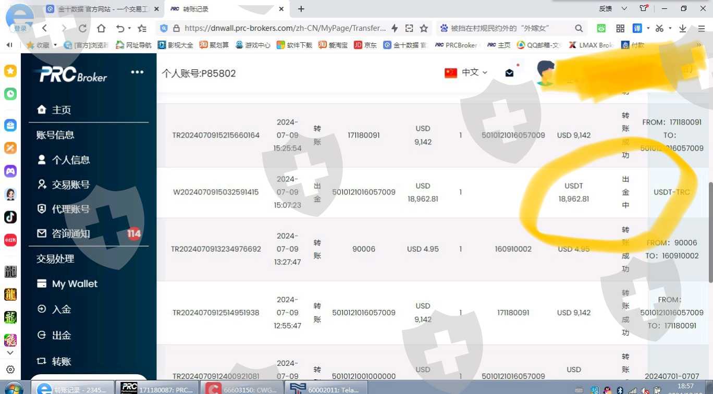
Task: Open 咨询通知 with 114 notifications
Action: tap(70, 233)
